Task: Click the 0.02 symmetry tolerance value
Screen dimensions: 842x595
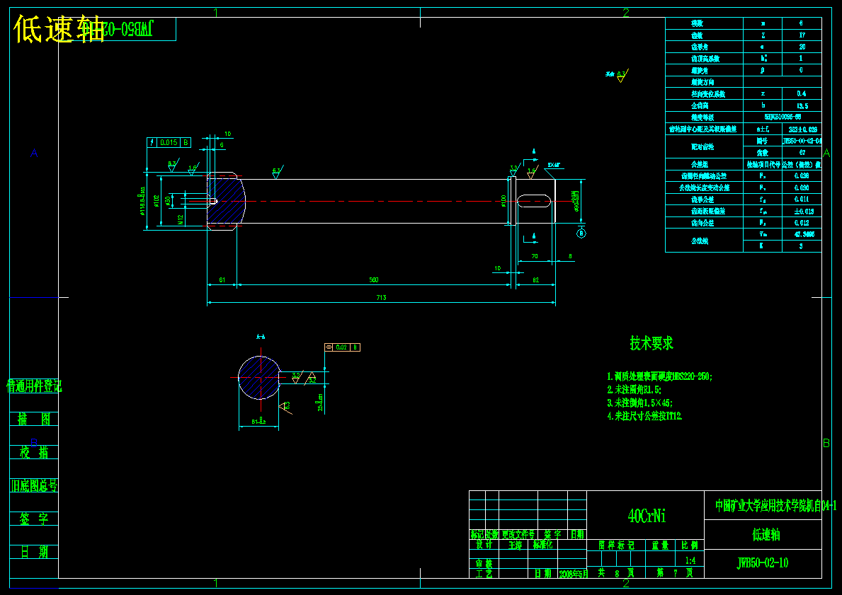Action: point(341,347)
